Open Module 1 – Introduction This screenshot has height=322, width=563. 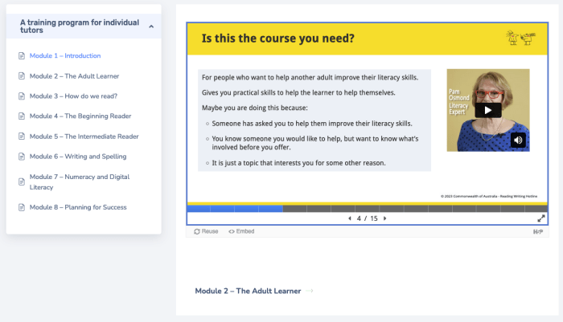point(65,56)
